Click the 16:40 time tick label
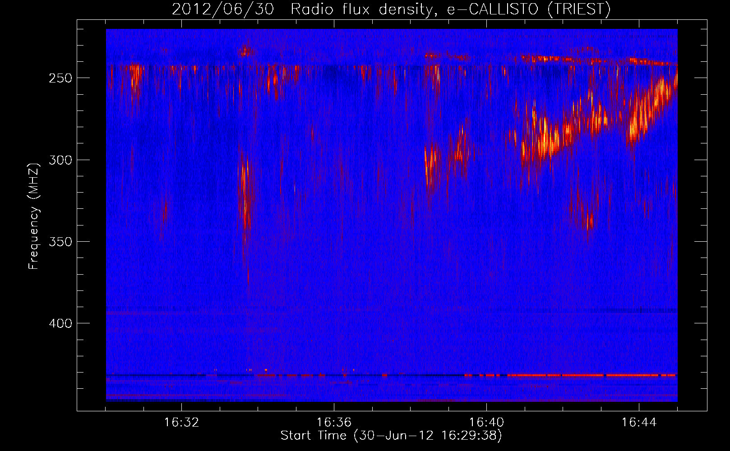Image resolution: width=730 pixels, height=451 pixels. 487,423
